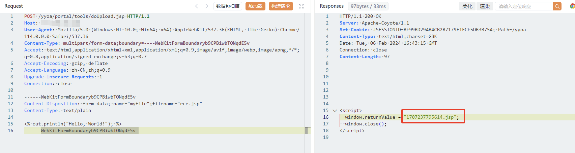Click the orange search magnifier icon
The width and height of the screenshot is (575, 153).
[557, 6]
